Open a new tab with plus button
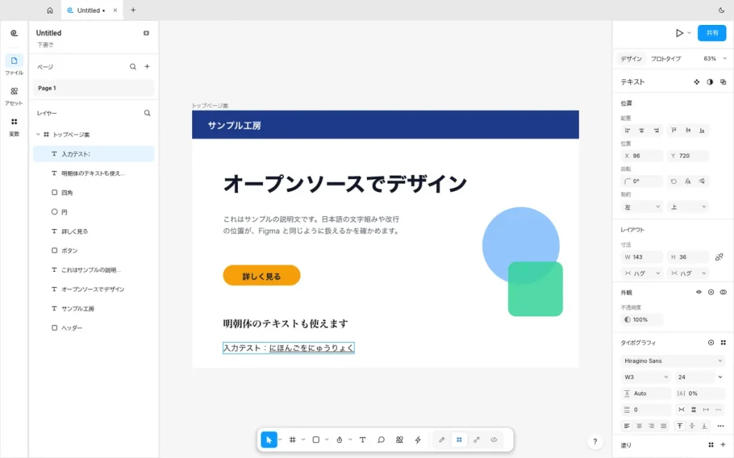Viewport: 734px width, 458px height. pyautogui.click(x=133, y=10)
